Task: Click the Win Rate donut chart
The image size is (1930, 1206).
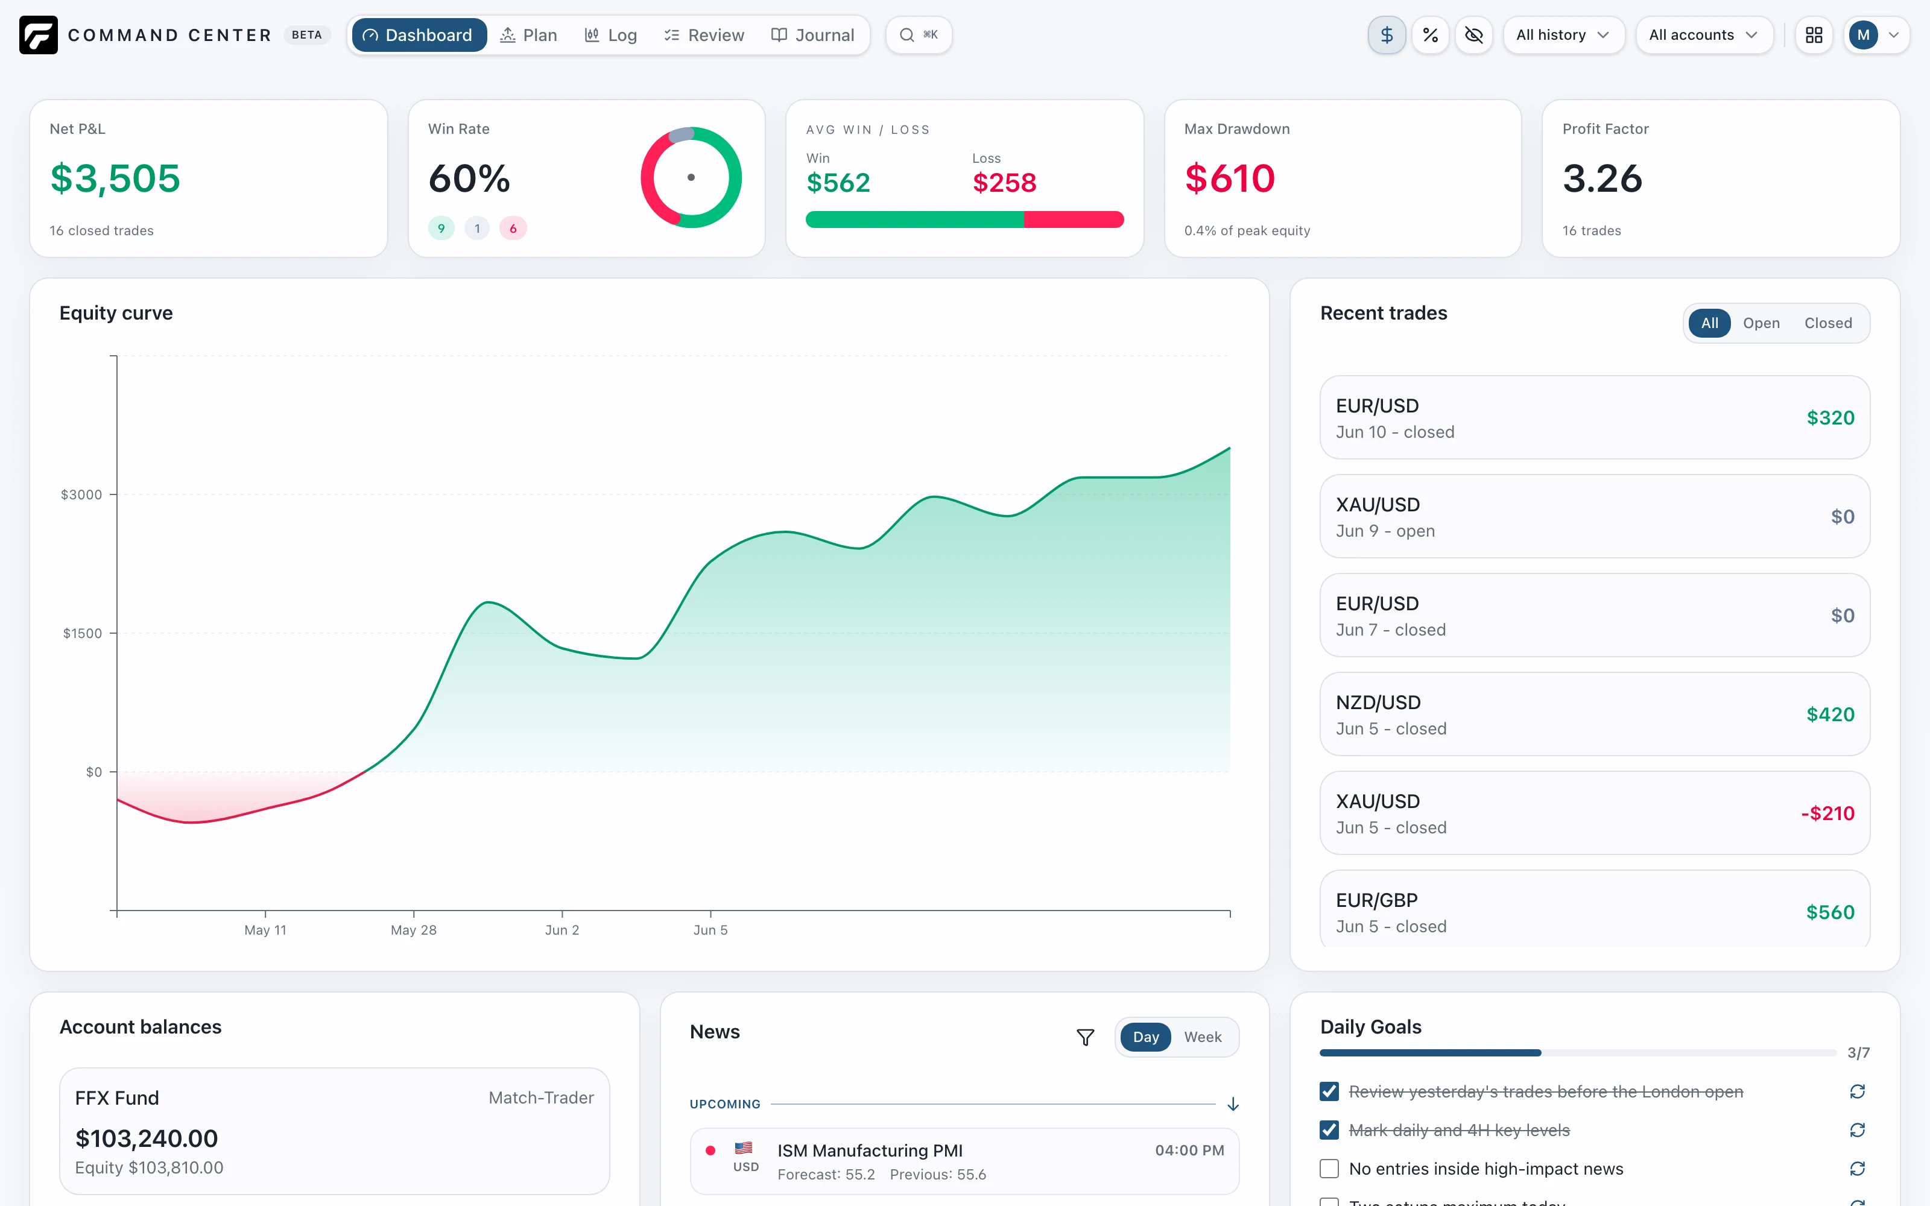Action: point(691,178)
